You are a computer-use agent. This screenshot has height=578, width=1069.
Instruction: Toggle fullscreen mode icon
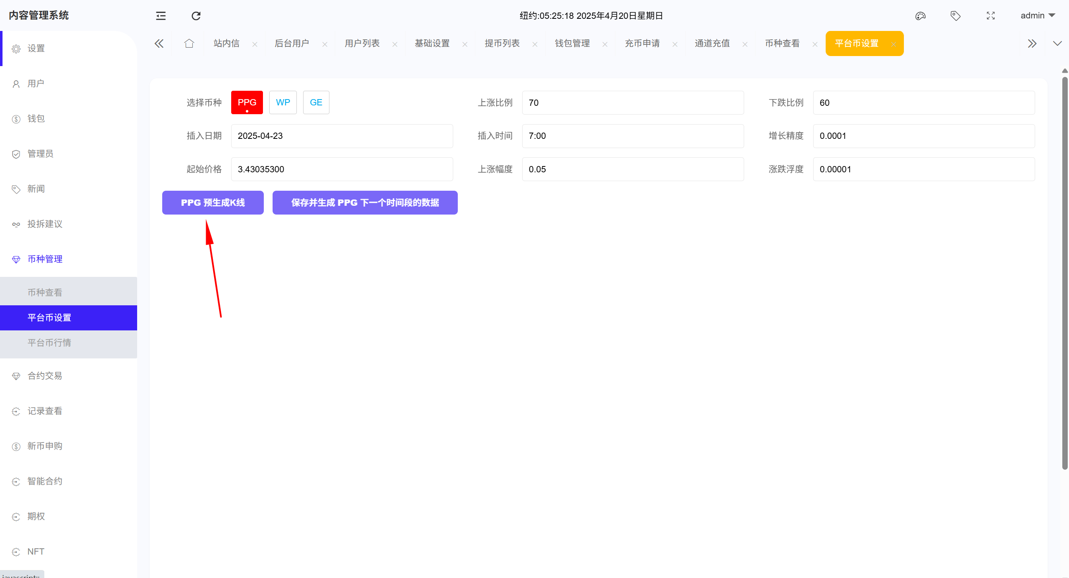pos(990,16)
